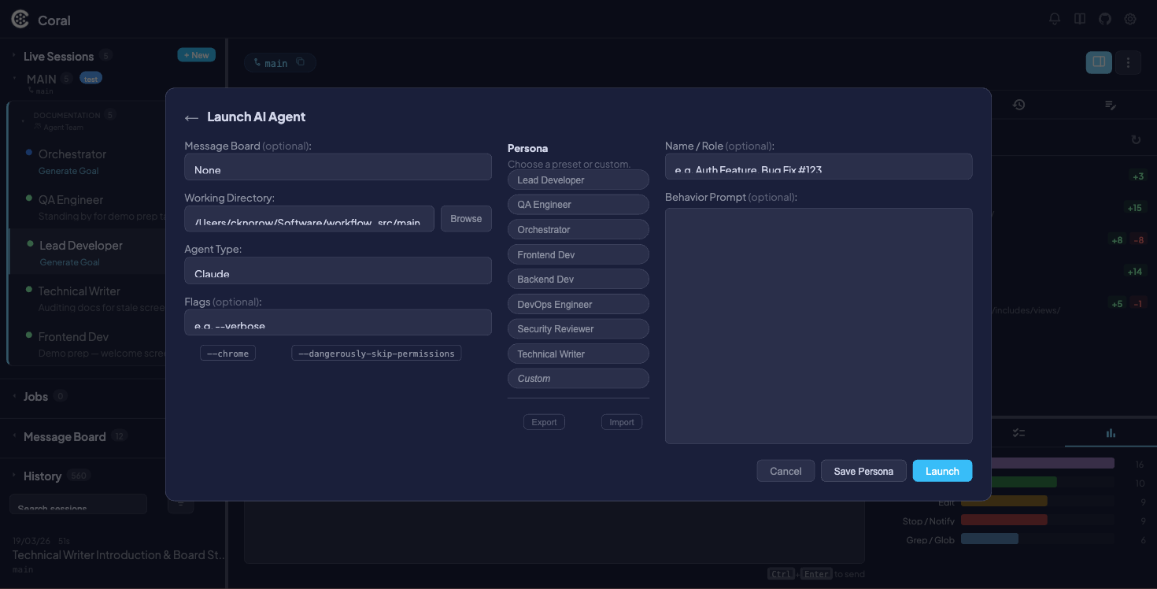The image size is (1157, 589).
Task: Click the Behavior Prompt text area
Action: [819, 325]
